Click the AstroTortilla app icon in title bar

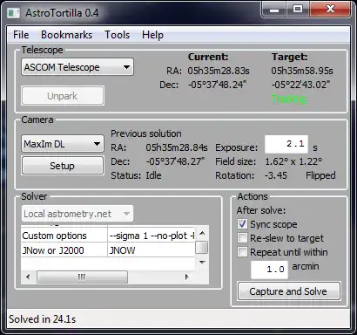13,13
